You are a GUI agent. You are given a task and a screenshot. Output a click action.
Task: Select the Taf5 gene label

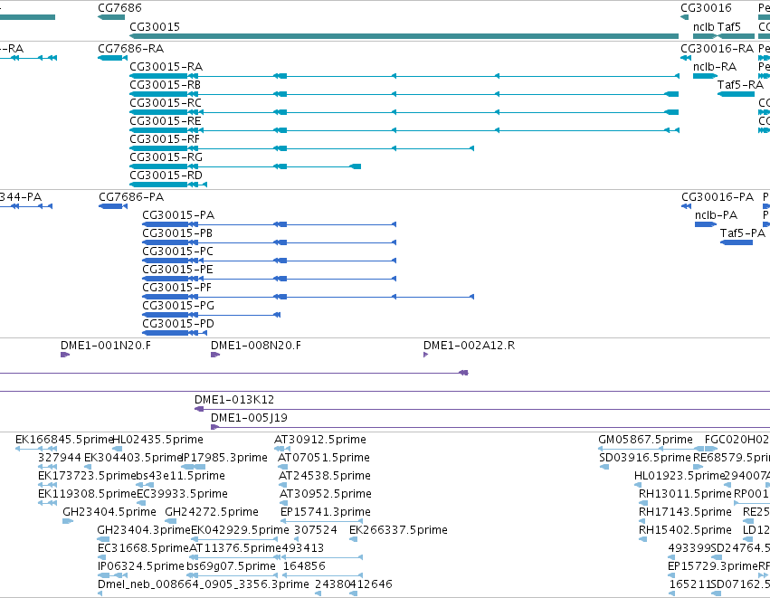(728, 27)
